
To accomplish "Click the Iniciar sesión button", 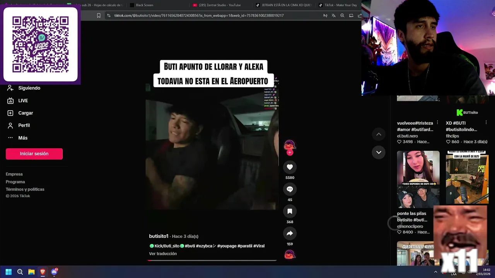I will 34,154.
